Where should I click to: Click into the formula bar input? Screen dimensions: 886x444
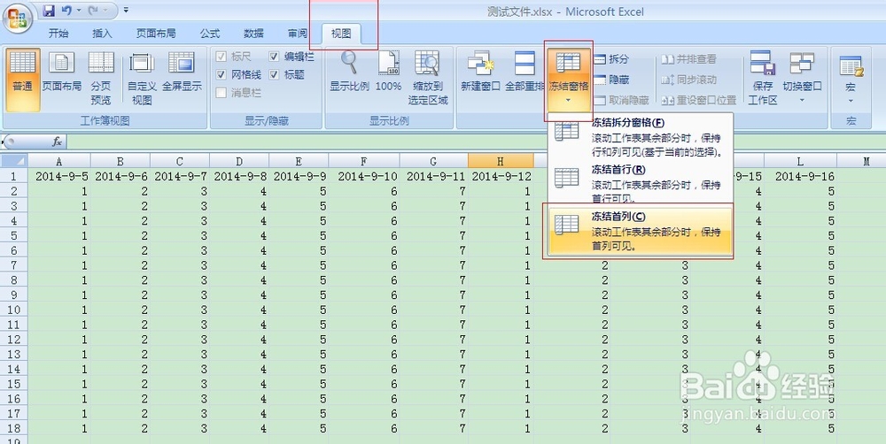(475, 141)
